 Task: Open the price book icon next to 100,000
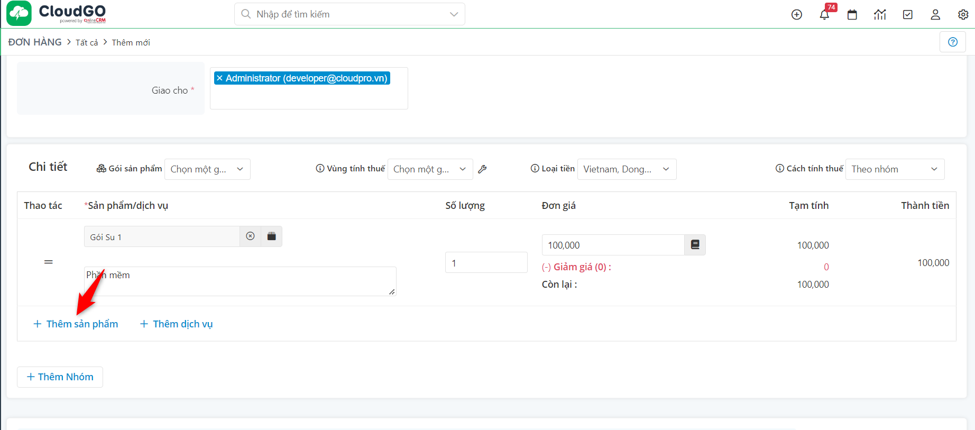pos(695,245)
